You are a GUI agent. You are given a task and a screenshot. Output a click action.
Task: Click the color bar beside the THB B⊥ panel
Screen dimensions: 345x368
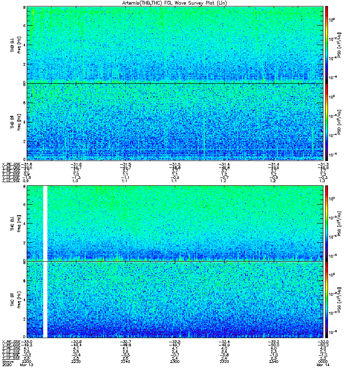pos(327,45)
